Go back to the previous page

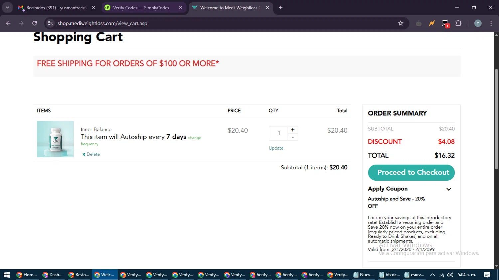click(x=8, y=23)
